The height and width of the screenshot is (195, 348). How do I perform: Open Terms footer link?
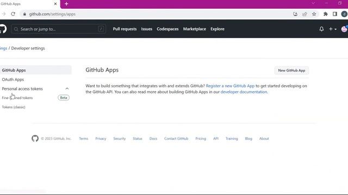tap(83, 139)
